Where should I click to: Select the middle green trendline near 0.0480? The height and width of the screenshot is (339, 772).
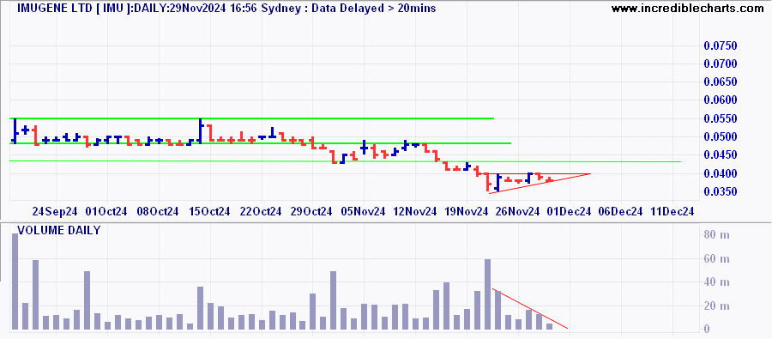click(x=261, y=142)
